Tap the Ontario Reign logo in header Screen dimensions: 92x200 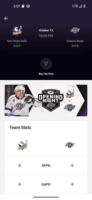point(75,31)
